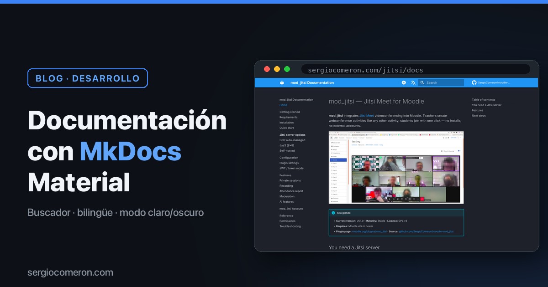The height and width of the screenshot is (287, 548).
Task: Click the green maximize window dot
Action: click(x=287, y=69)
